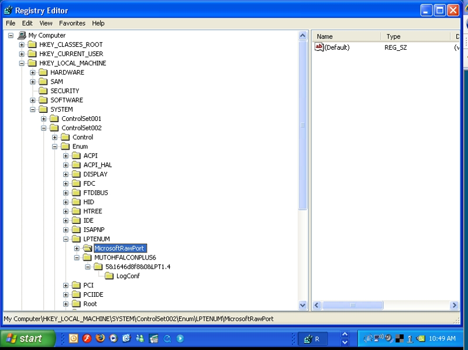Screen dimensions: 468x350
Task: Expand ControlSet001 key
Action: [x=44, y=119]
